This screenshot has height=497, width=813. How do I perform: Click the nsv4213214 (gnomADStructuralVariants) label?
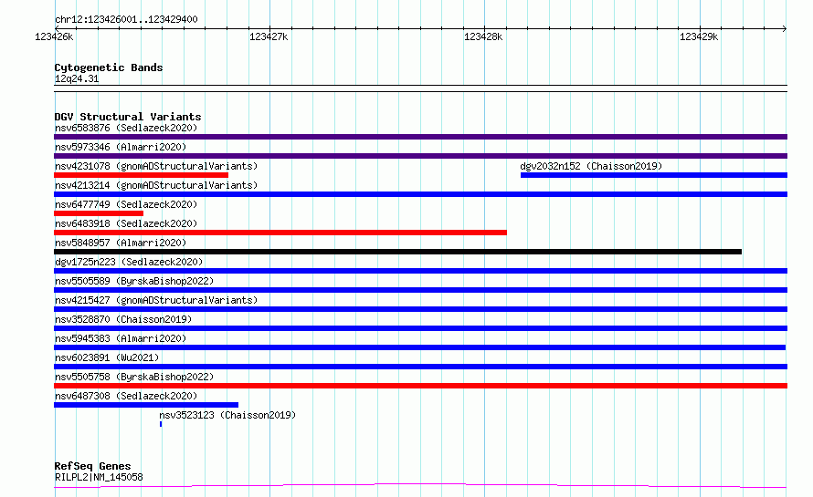point(156,185)
